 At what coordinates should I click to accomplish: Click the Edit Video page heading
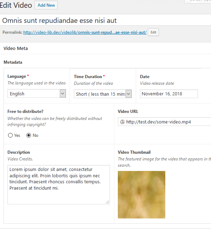point(16,5)
